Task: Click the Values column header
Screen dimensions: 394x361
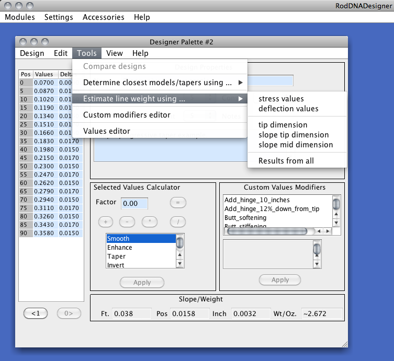Action: tap(46, 74)
